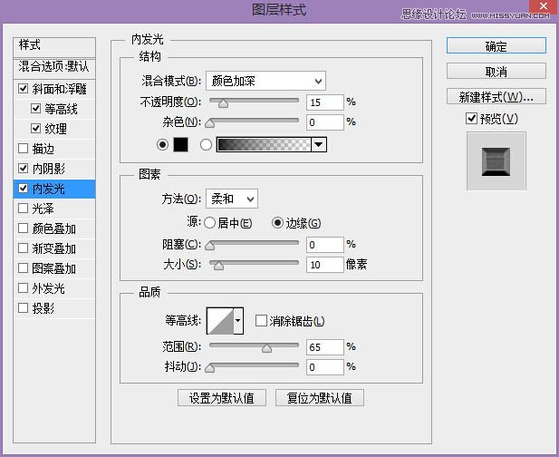The height and width of the screenshot is (457, 559).
Task: Uncheck the 内发光 checkbox
Action: click(x=24, y=188)
